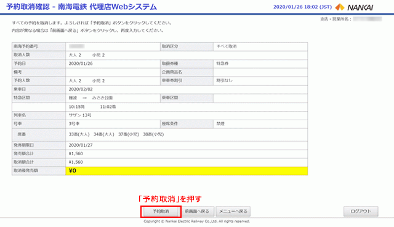394x227 pixels.
Task: Select seat 38番(小児)
Action: pos(153,134)
